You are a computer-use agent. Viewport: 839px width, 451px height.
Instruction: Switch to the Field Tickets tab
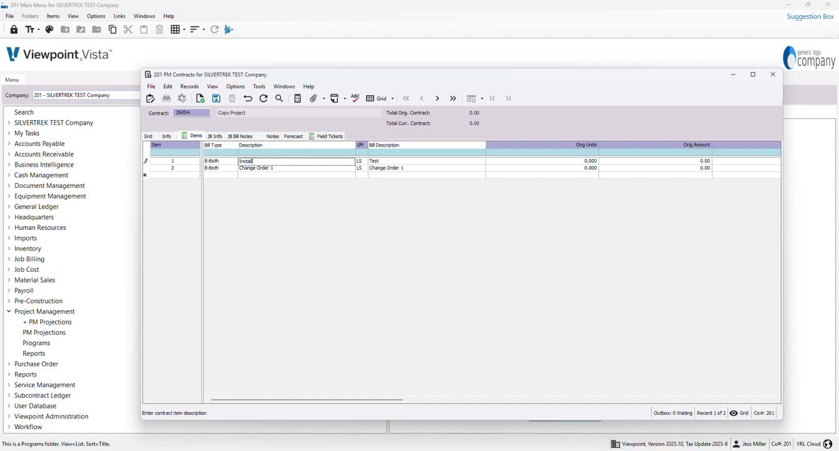326,136
